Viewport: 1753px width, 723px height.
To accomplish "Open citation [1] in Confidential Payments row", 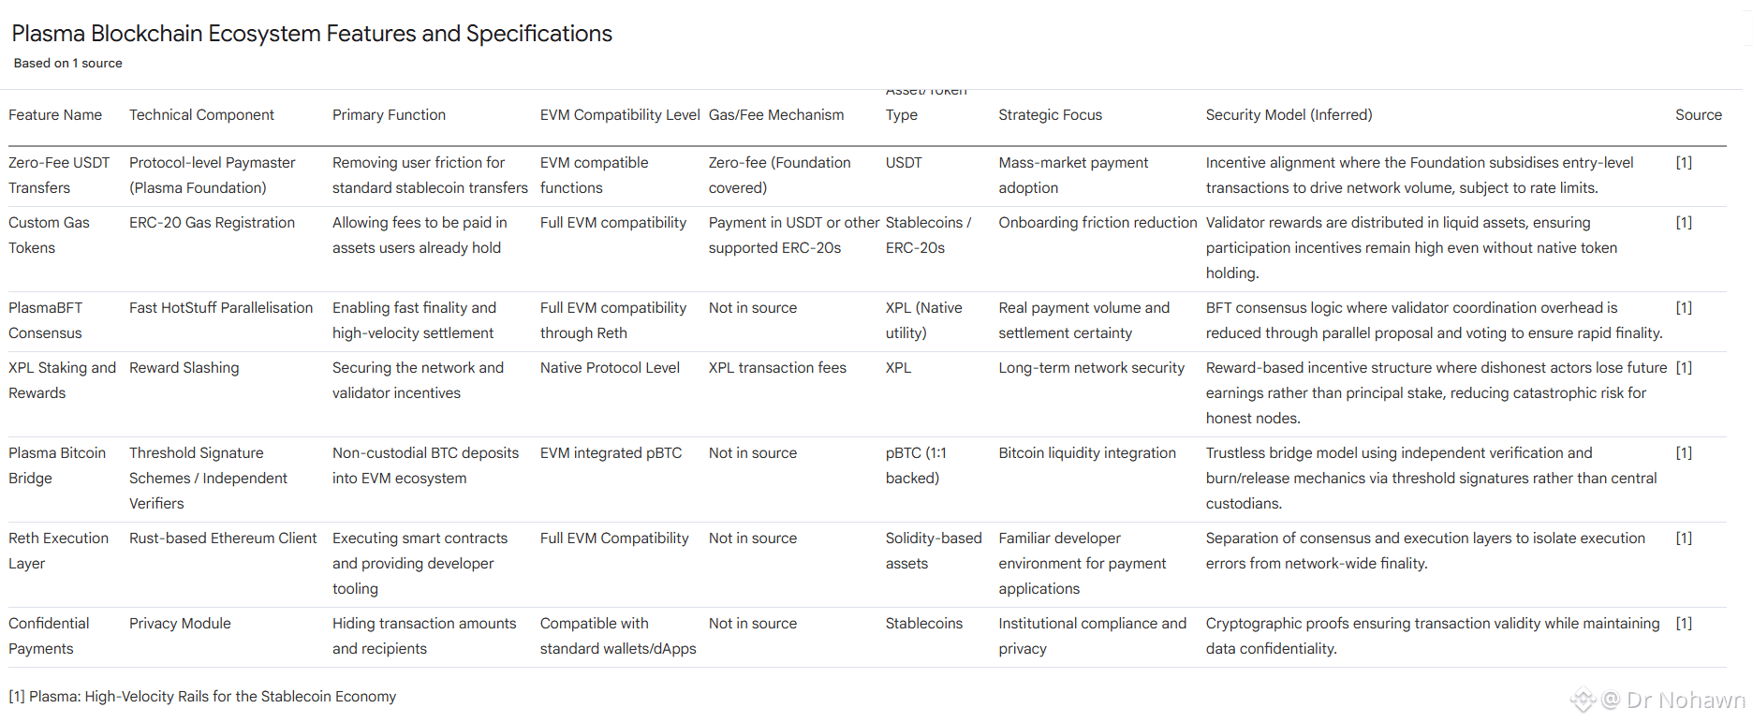I will pyautogui.click(x=1684, y=623).
